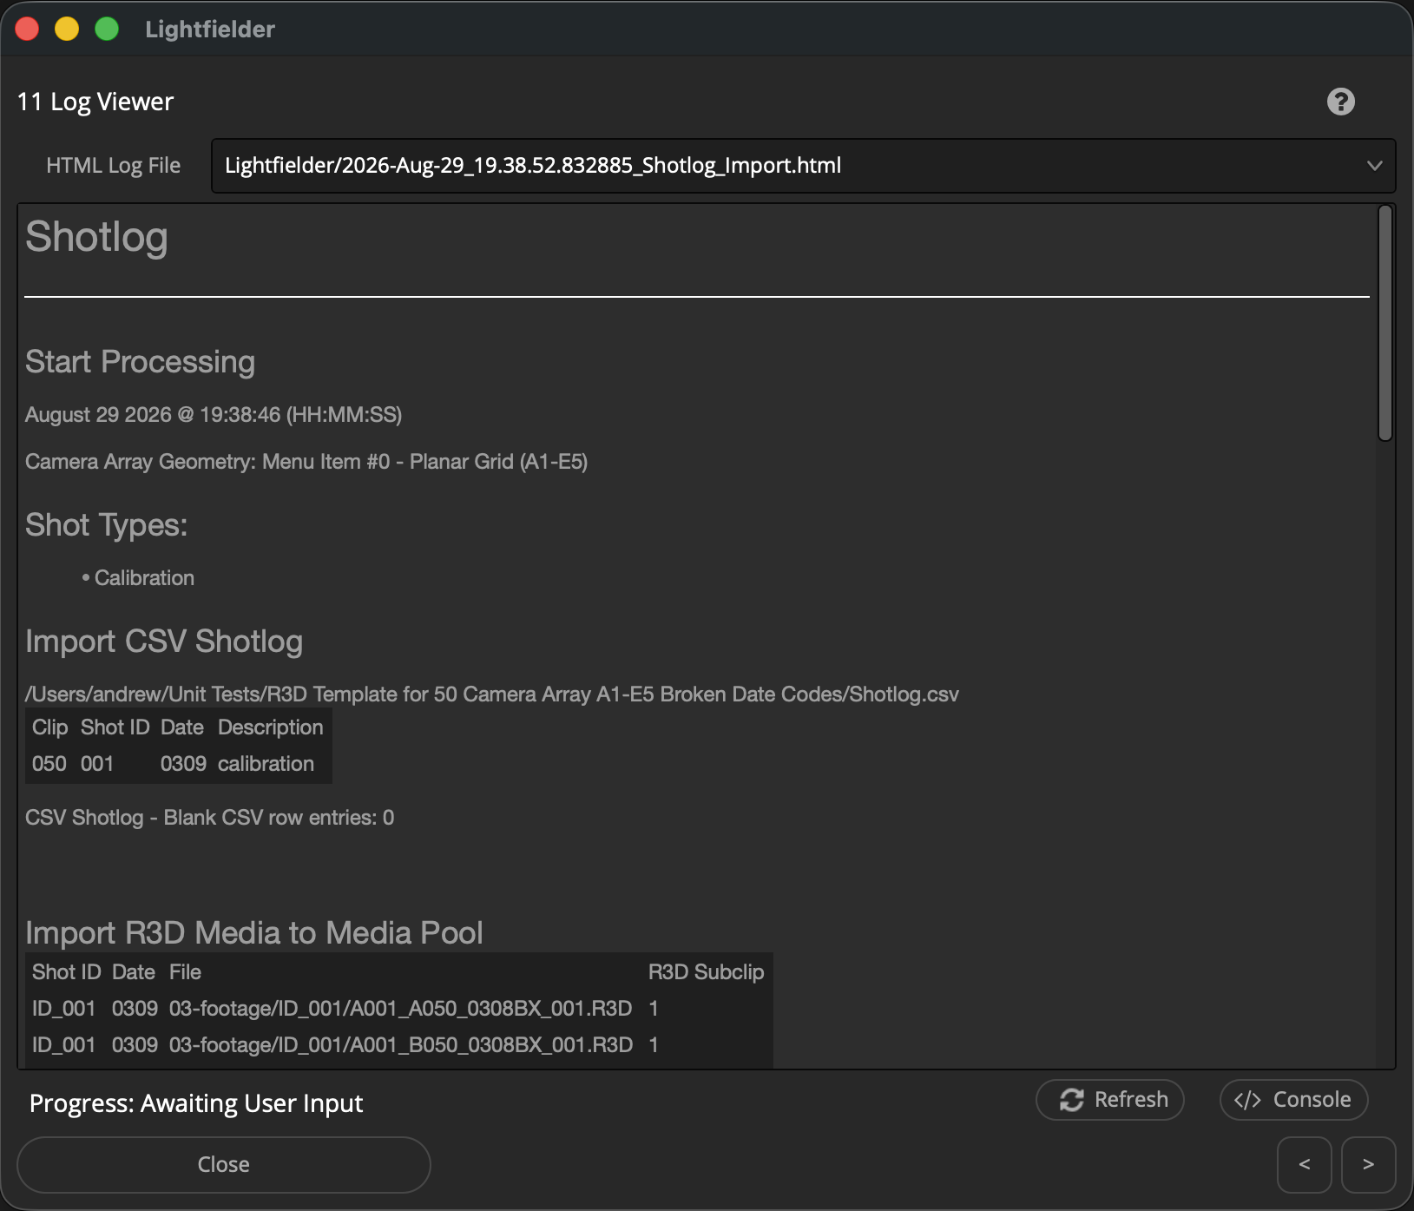The width and height of the screenshot is (1414, 1211).
Task: Click the Progress: Awaiting User Input status
Action: click(196, 1103)
